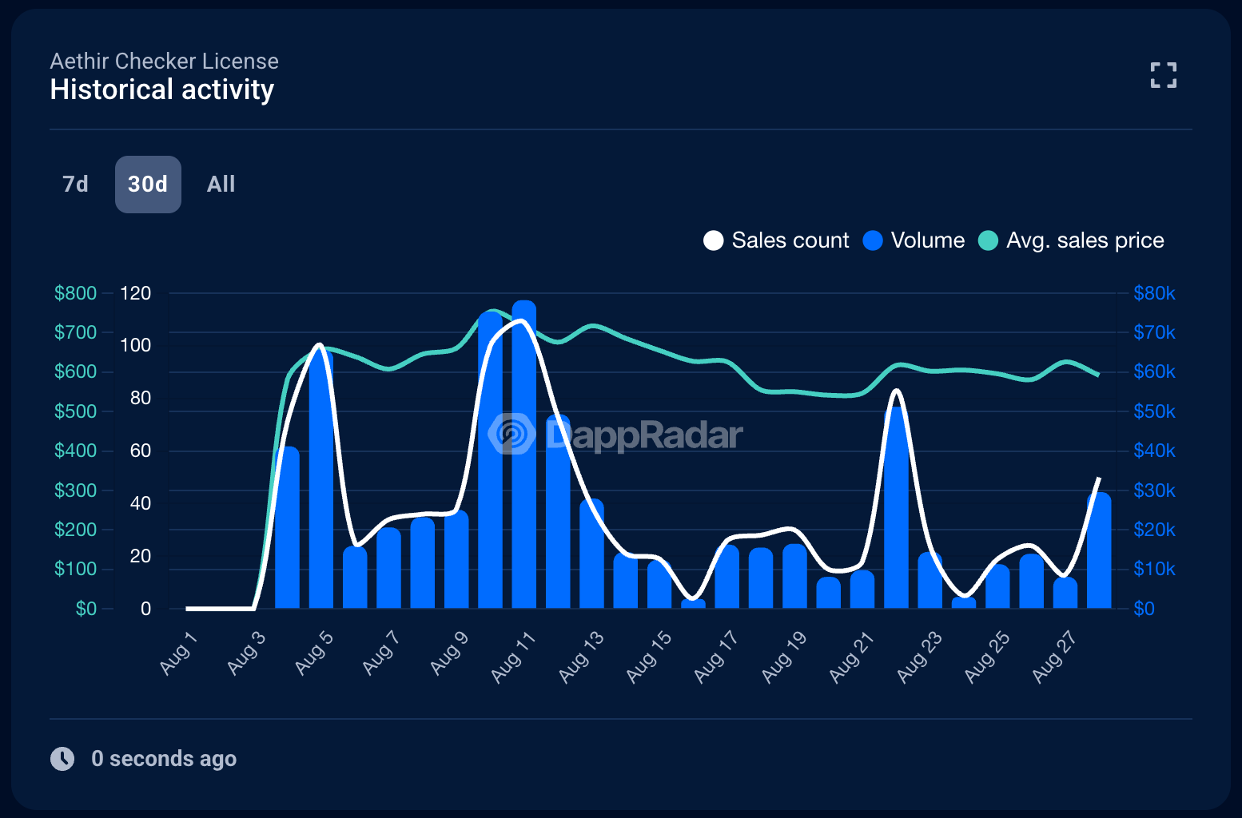The width and height of the screenshot is (1242, 818).
Task: Click the white Sales count legend dot
Action: 712,240
